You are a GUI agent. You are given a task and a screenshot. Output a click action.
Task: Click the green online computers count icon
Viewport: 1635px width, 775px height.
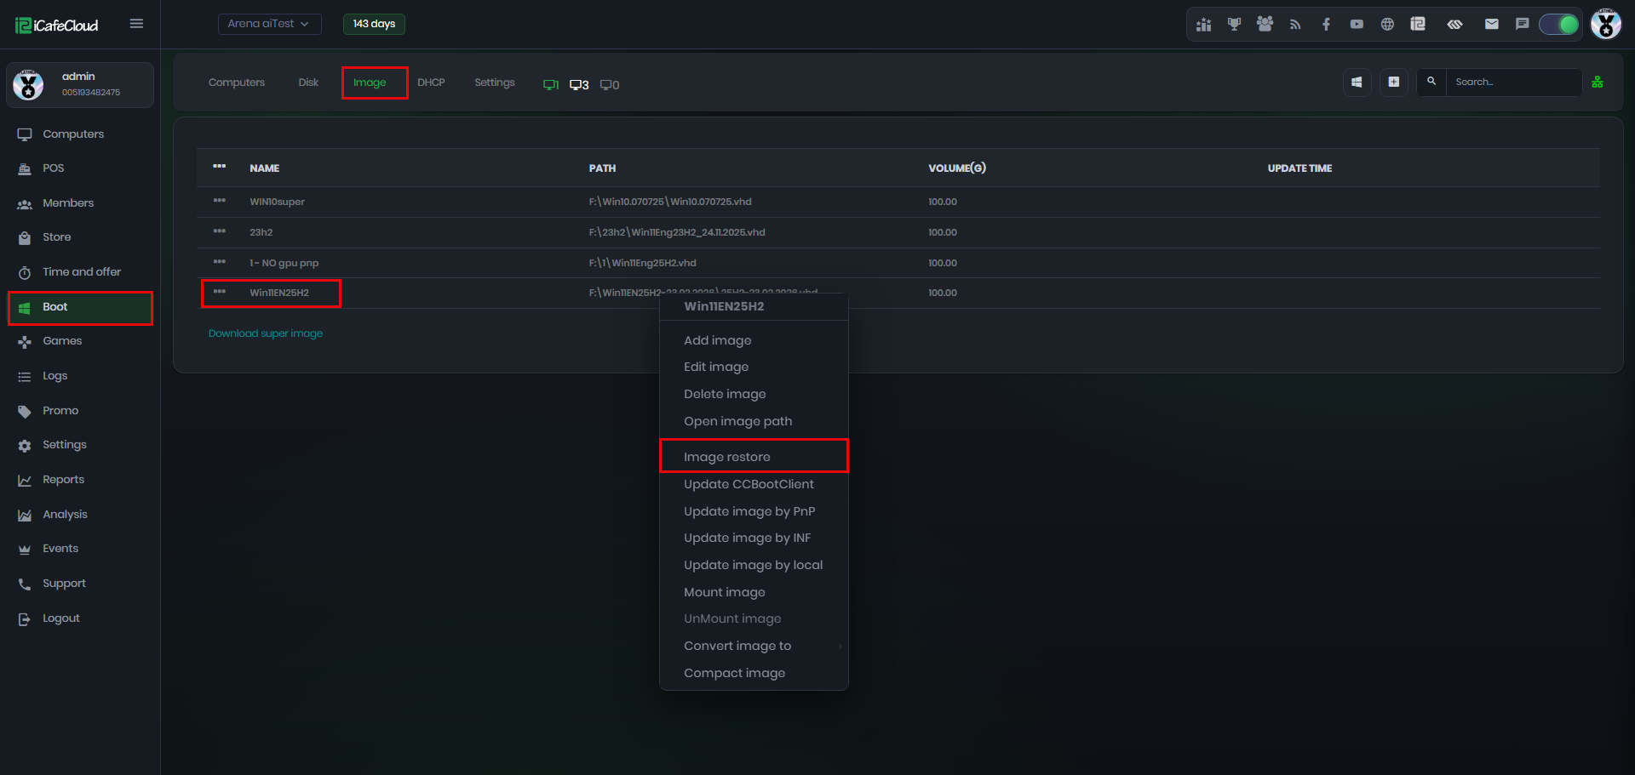551,84
